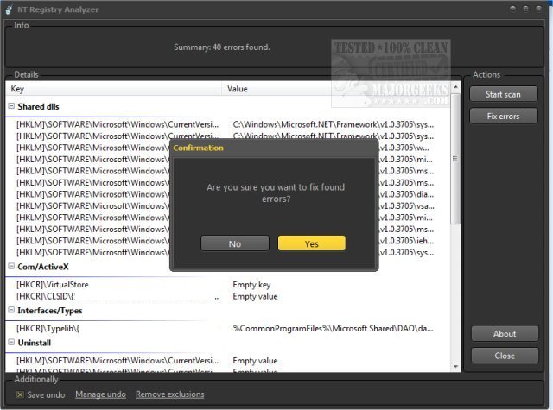Select the Empty key value cell
This screenshot has width=553, height=410.
251,284
